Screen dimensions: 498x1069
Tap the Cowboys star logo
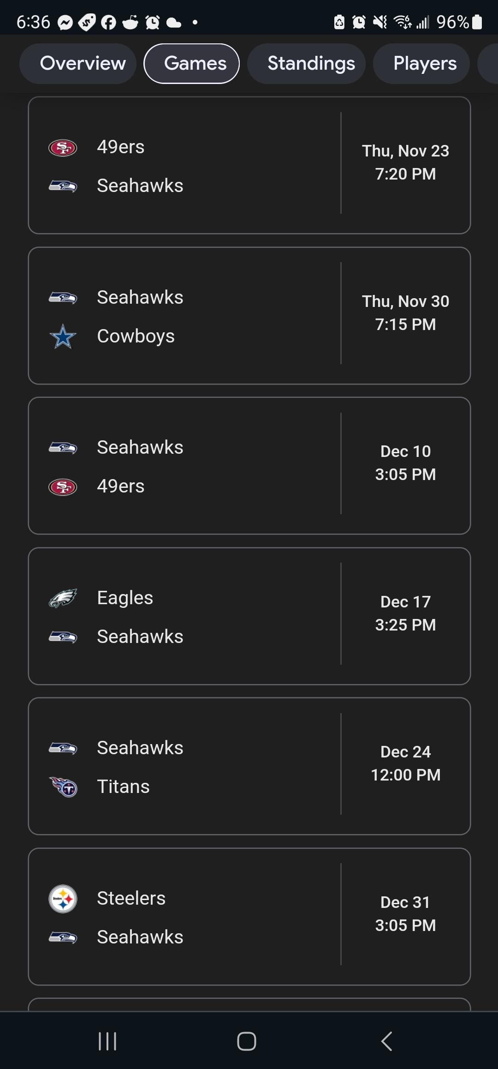point(63,336)
